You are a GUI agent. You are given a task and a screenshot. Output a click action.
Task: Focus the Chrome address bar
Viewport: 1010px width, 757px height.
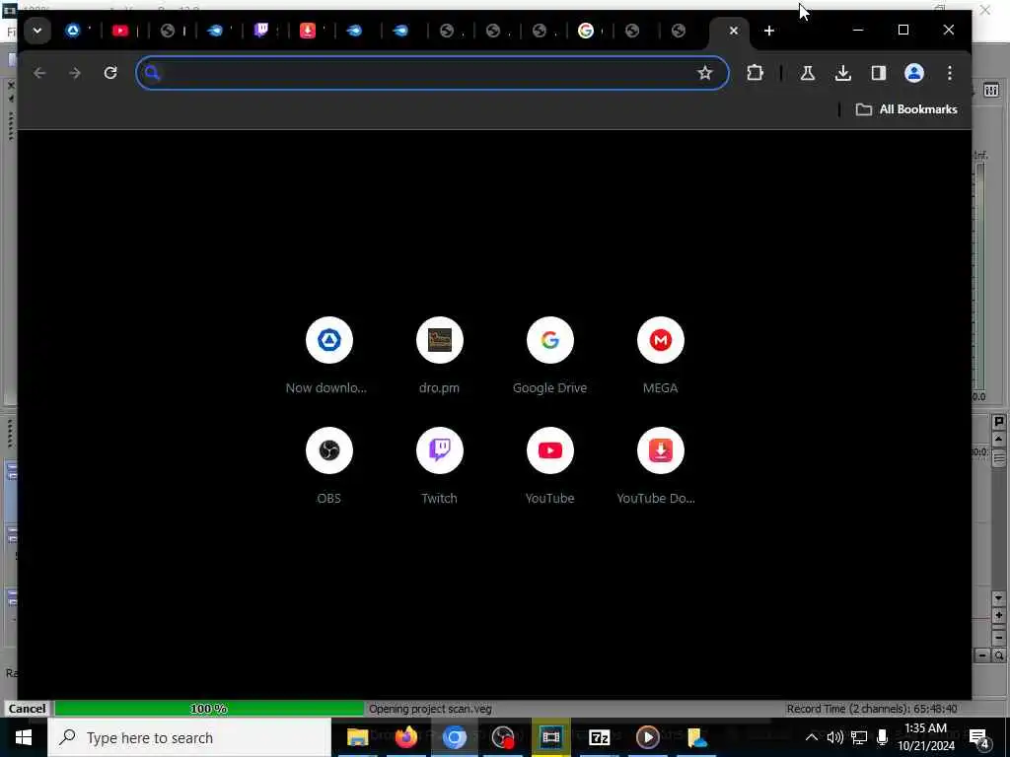point(432,73)
